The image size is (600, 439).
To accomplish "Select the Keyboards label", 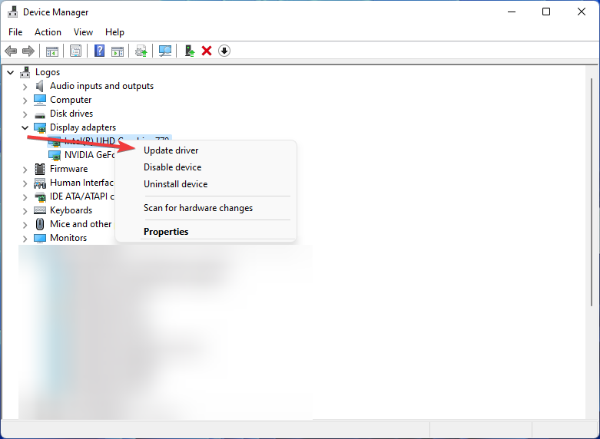I will [x=71, y=210].
